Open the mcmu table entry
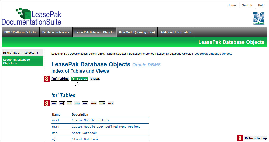Image resolution: width=269 pixels, height=142 pixels. 55,127
